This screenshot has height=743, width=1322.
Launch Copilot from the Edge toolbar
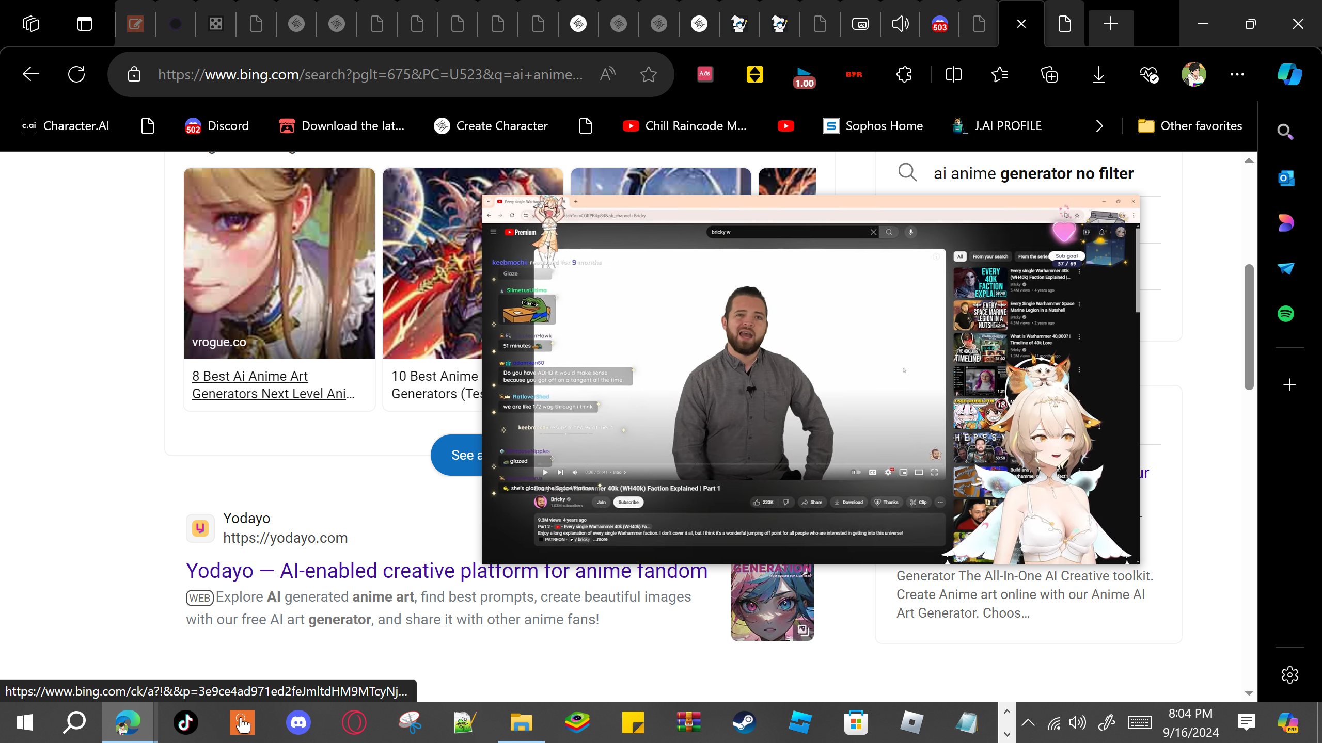point(1289,74)
